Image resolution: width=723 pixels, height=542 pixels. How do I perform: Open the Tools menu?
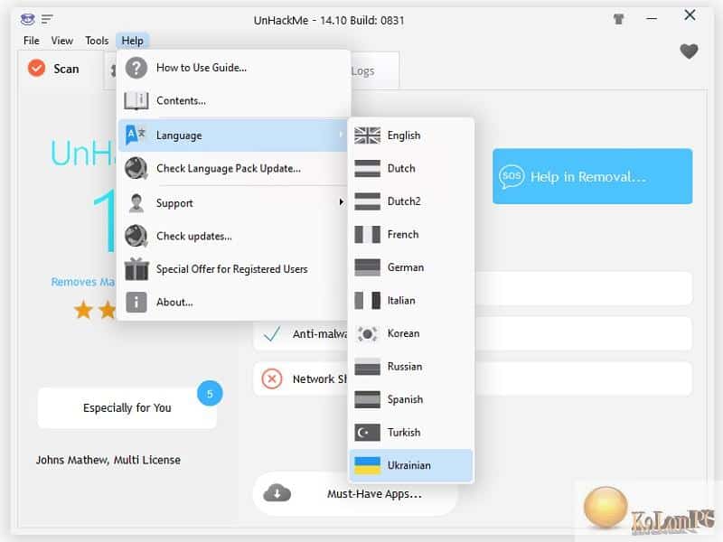coord(97,41)
